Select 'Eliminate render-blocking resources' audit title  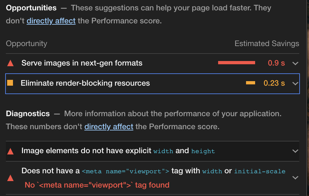(85, 83)
